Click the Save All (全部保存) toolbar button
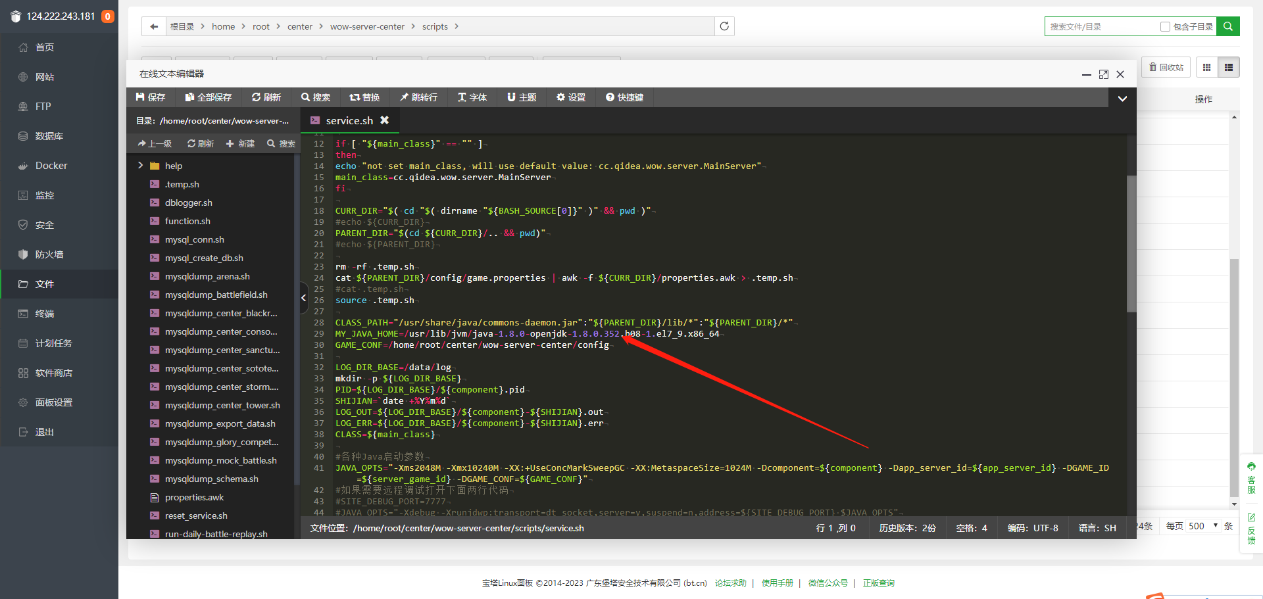This screenshot has width=1263, height=599. pyautogui.click(x=209, y=97)
